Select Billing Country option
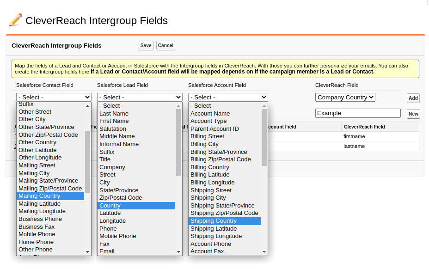This screenshot has height=269, width=429. click(x=225, y=167)
